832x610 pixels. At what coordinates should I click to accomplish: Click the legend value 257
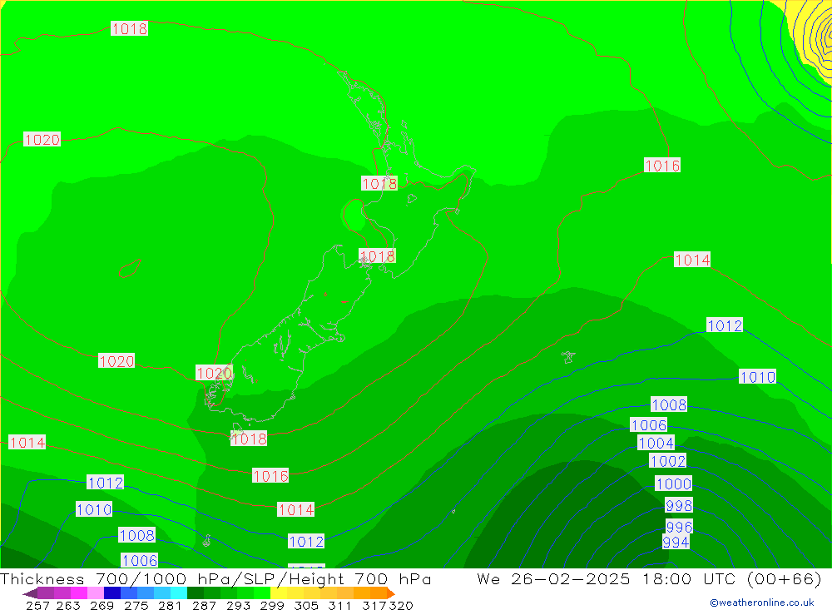click(x=37, y=605)
